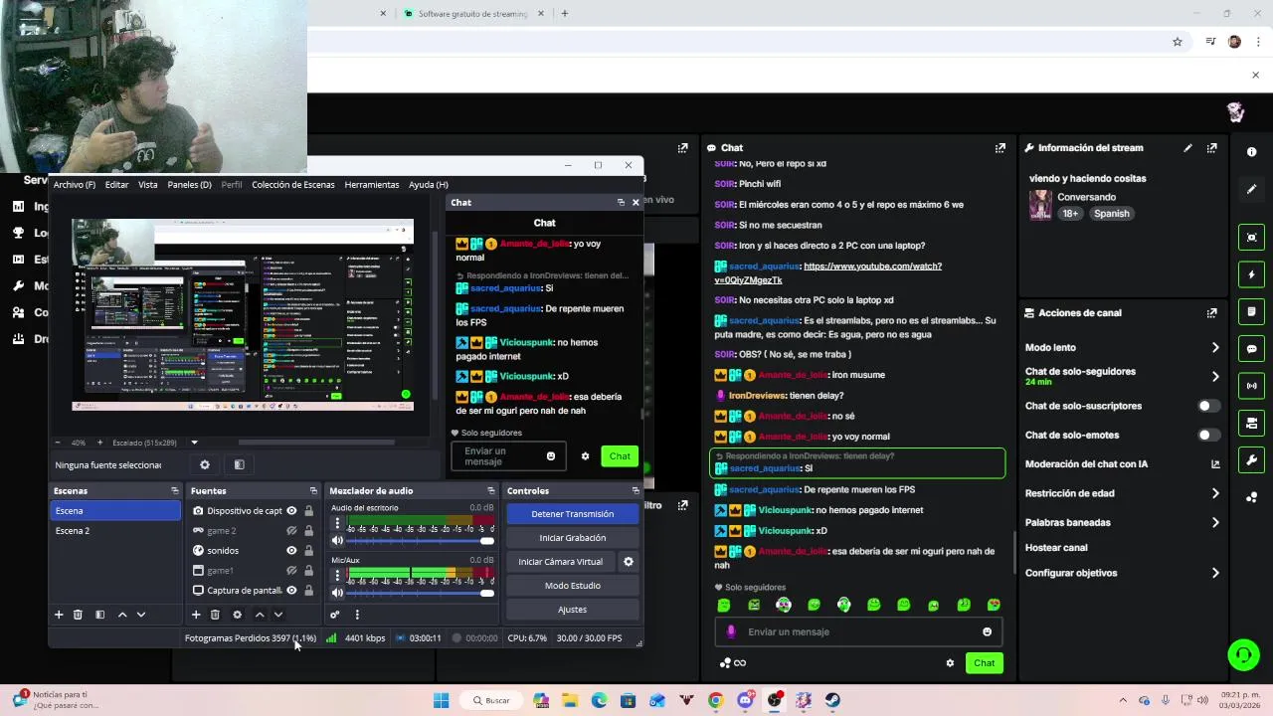This screenshot has height=716, width=1273.
Task: Open virtual camera settings gear
Action: tap(629, 562)
